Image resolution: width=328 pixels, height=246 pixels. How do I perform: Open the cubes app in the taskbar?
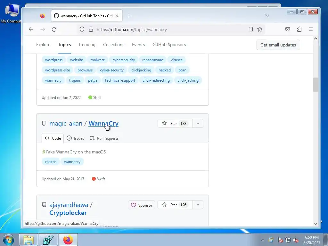tap(48, 240)
